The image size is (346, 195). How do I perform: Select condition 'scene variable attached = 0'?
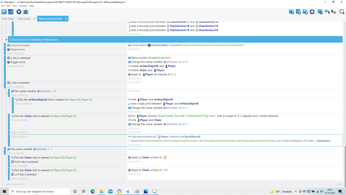34,91
